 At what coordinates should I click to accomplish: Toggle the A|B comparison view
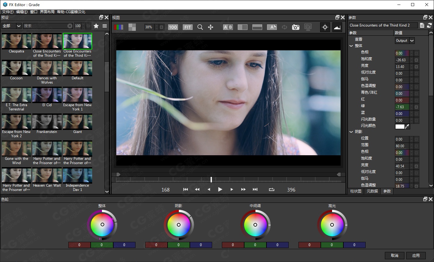(x=228, y=27)
